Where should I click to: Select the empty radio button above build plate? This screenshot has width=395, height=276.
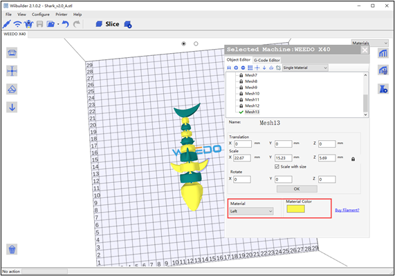[196, 43]
